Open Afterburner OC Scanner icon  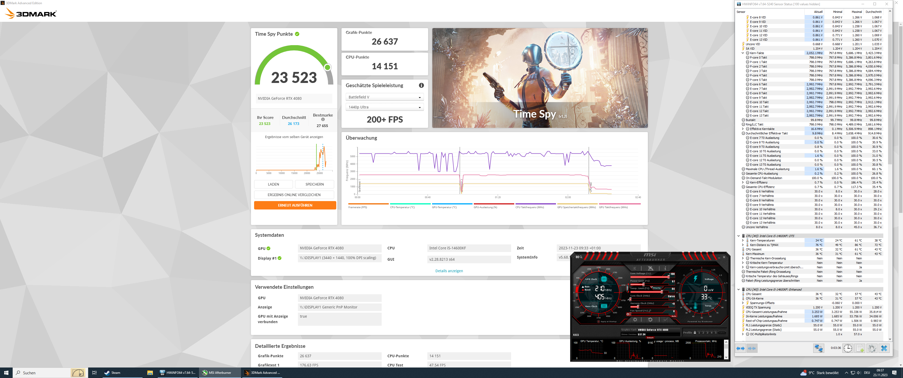click(x=579, y=257)
